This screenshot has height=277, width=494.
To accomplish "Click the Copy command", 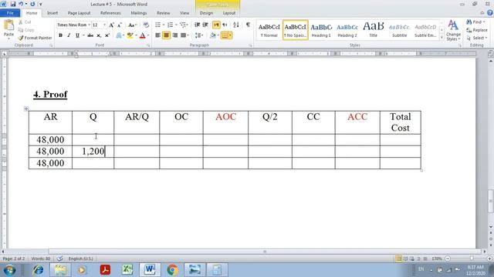I will [x=25, y=30].
